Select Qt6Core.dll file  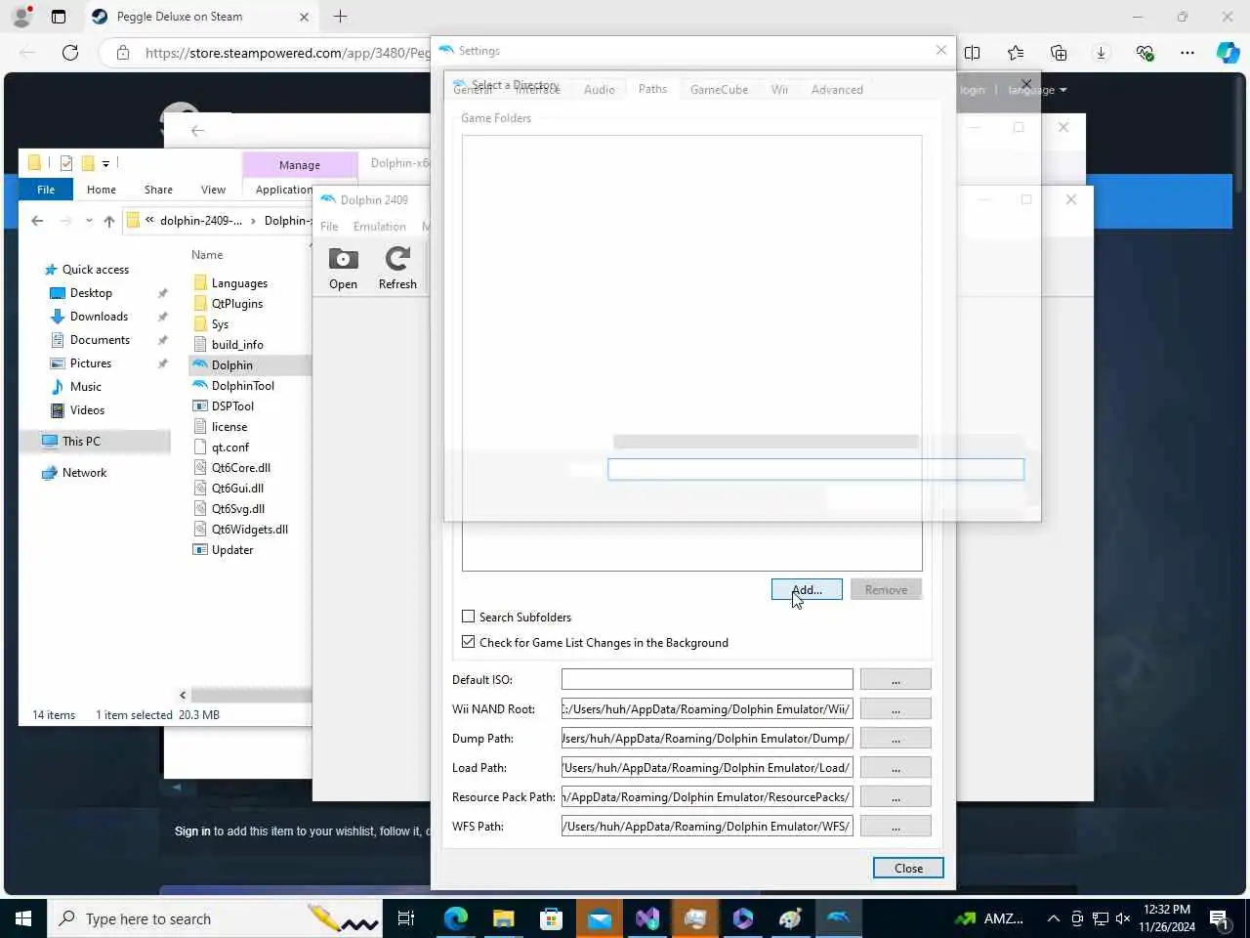240,468
